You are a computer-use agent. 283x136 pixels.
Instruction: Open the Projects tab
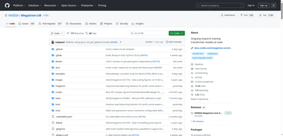pos(106,24)
